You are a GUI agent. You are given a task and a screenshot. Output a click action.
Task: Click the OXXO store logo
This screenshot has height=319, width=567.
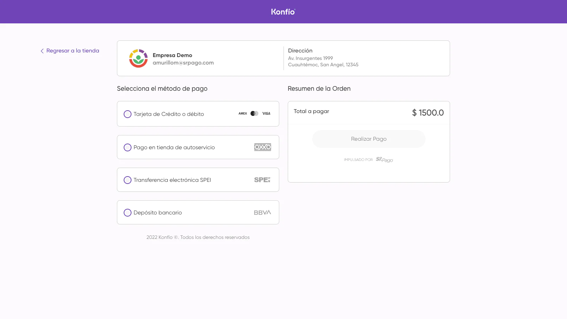(263, 147)
